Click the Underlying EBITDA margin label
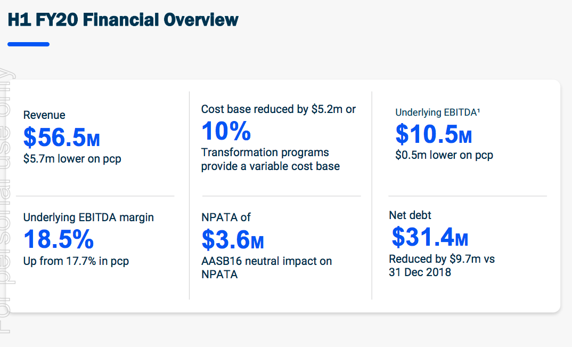The height and width of the screenshot is (347, 572). pos(88,217)
